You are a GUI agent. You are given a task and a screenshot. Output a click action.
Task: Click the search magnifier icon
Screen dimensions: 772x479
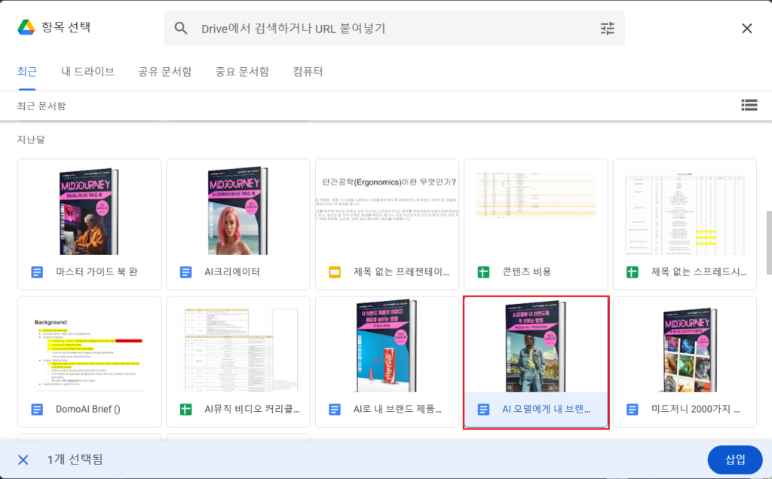[181, 29]
